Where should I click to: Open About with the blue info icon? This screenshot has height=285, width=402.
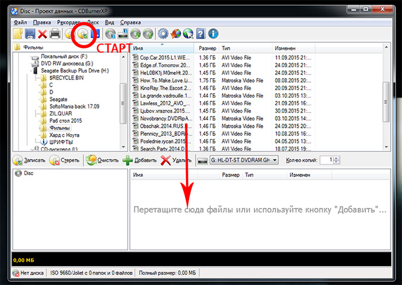pos(213,34)
